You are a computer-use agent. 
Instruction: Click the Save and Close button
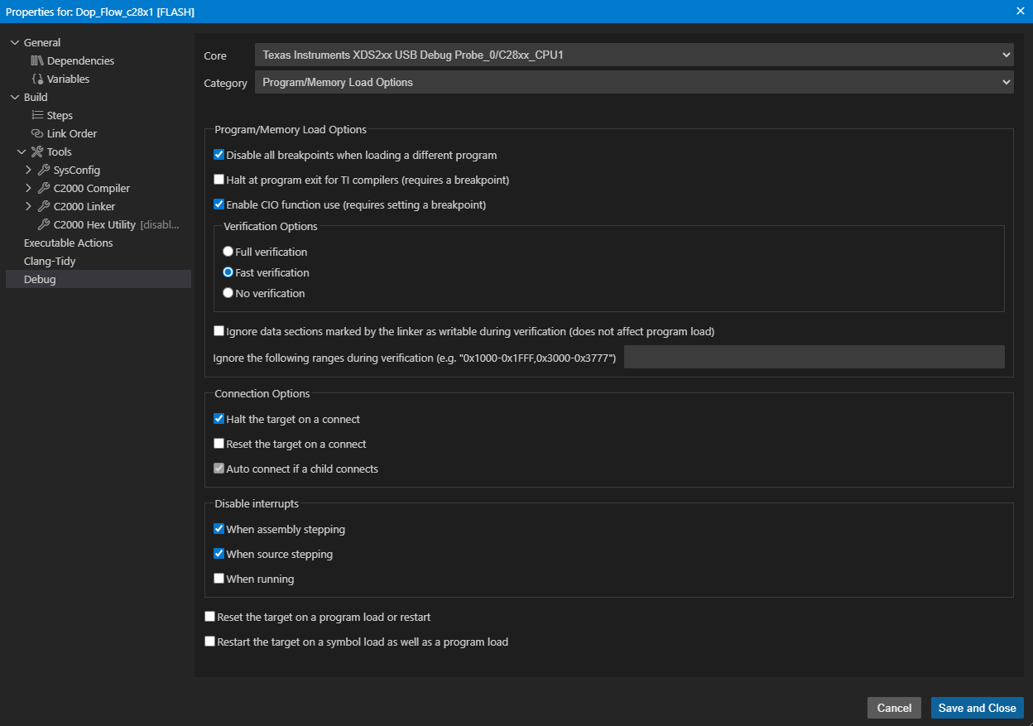[x=978, y=708]
